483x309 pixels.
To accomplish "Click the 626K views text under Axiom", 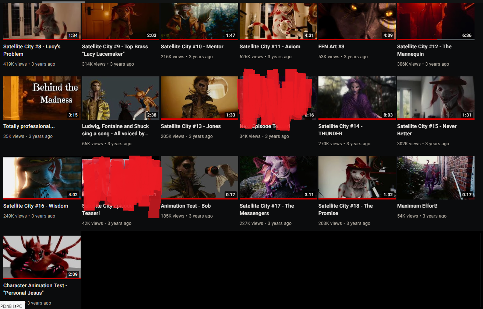I will pos(251,57).
